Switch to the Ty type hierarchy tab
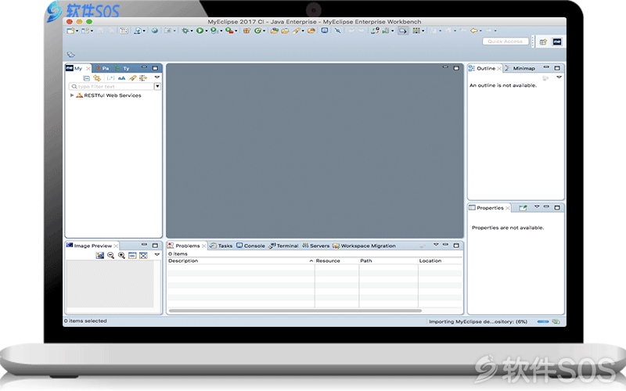Screen dimensions: 626x391 pos(122,68)
